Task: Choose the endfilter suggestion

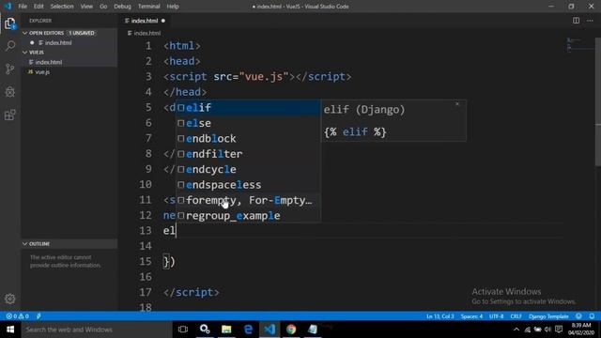Action: click(x=248, y=154)
